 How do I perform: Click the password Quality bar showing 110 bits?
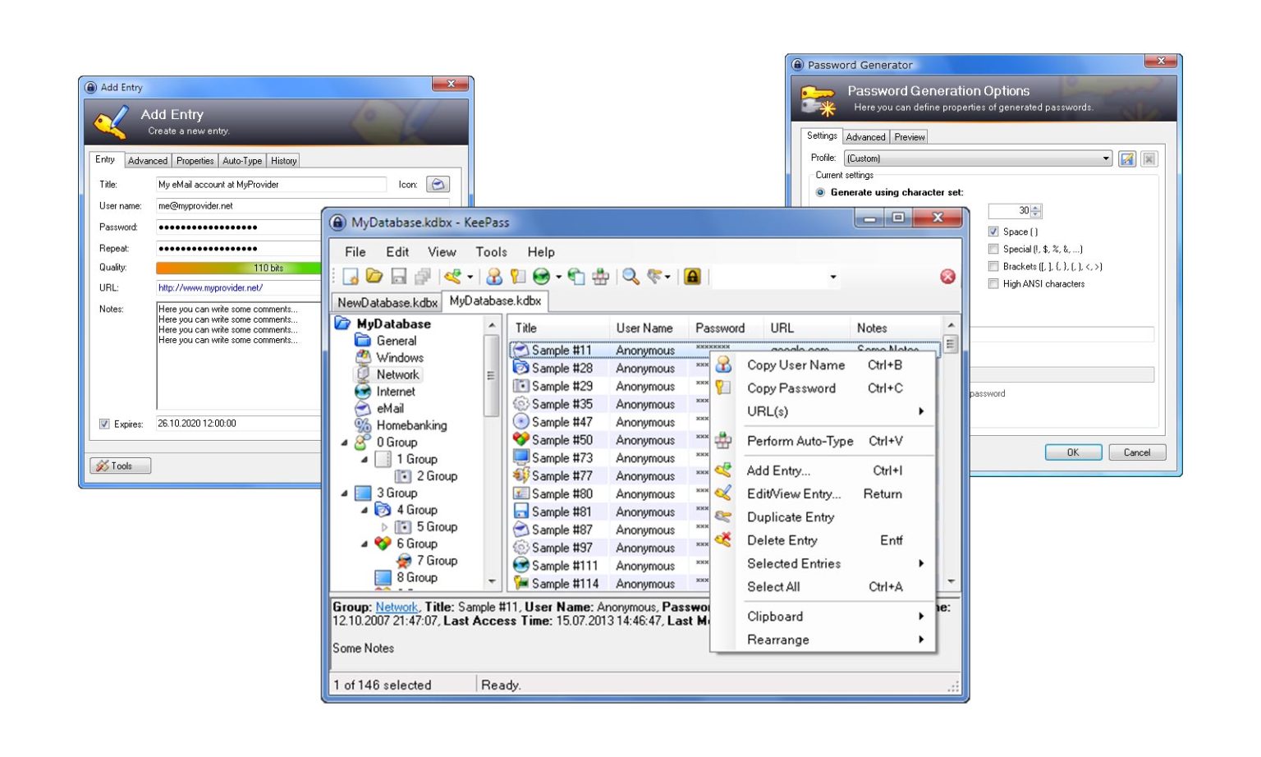(x=238, y=268)
